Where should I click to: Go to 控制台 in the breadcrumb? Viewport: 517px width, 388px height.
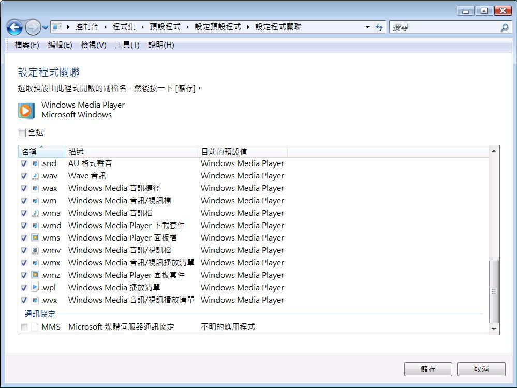(x=87, y=27)
